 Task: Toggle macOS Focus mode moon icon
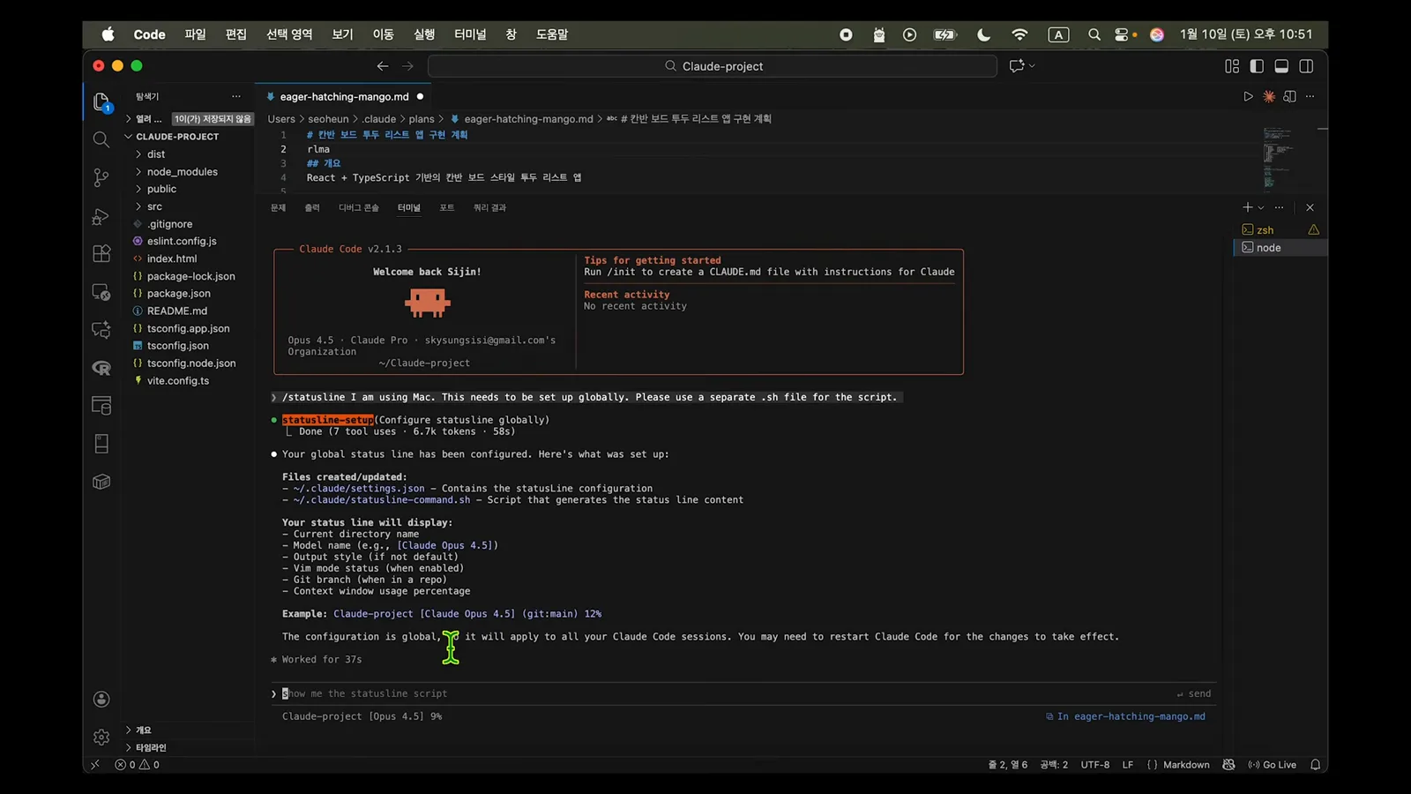(983, 34)
